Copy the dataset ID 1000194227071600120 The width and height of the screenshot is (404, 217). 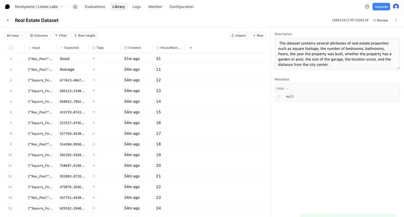pos(350,20)
